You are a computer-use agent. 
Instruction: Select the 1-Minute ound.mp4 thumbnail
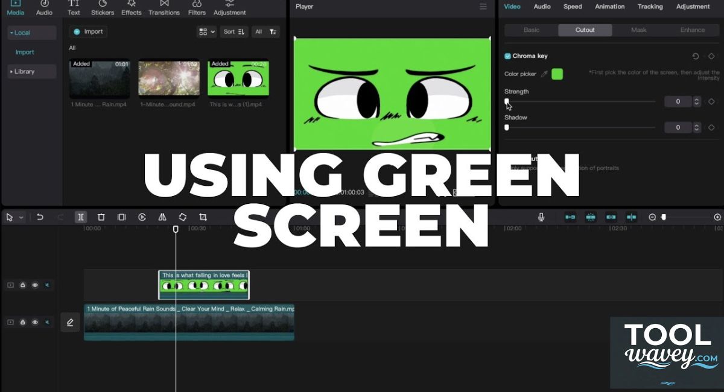click(x=169, y=78)
